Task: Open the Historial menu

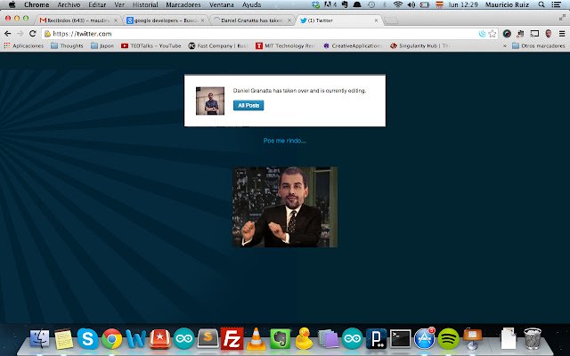Action: (145, 4)
